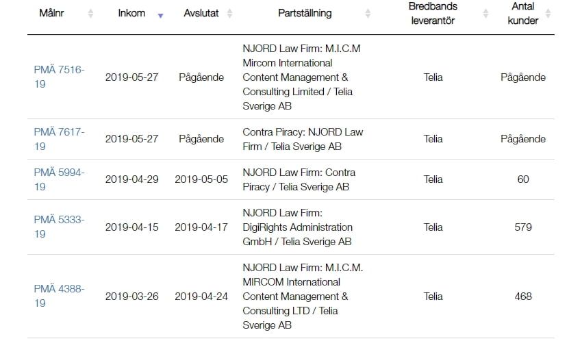This screenshot has height=341, width=582.
Task: Sort by Avslutat using its arrow icon
Action: pos(230,14)
